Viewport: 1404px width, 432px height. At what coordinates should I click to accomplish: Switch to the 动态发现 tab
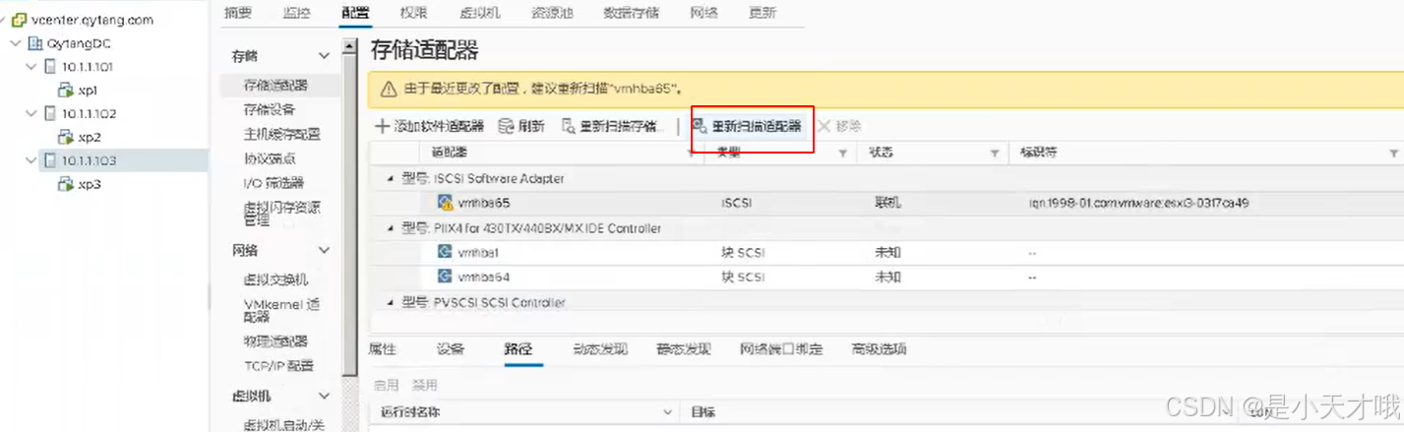(600, 349)
